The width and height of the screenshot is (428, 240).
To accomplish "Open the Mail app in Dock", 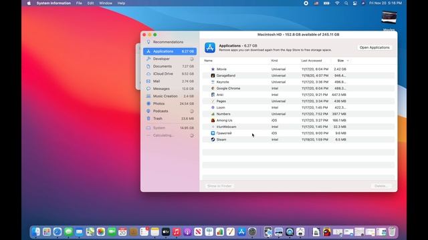I will pos(79,232).
